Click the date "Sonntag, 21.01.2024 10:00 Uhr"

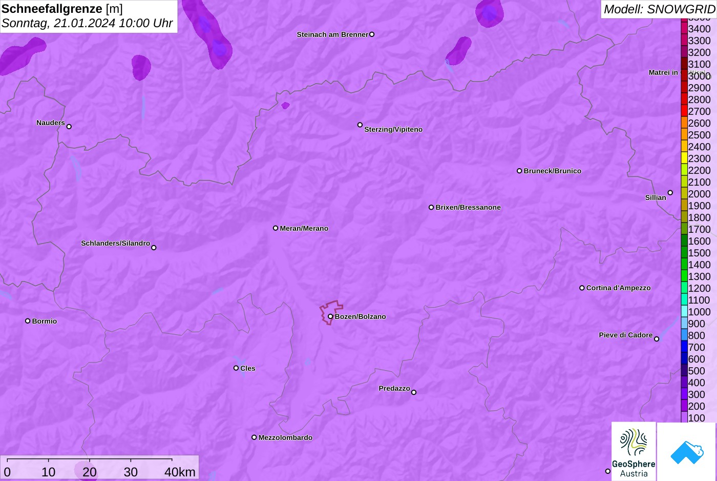click(x=87, y=23)
